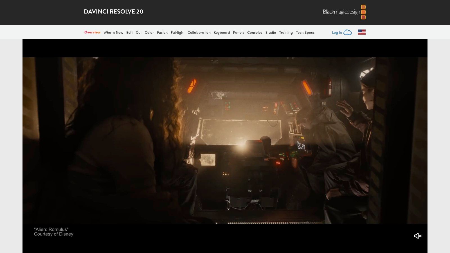Open the Fusion page
Image resolution: width=450 pixels, height=253 pixels.
tap(162, 32)
